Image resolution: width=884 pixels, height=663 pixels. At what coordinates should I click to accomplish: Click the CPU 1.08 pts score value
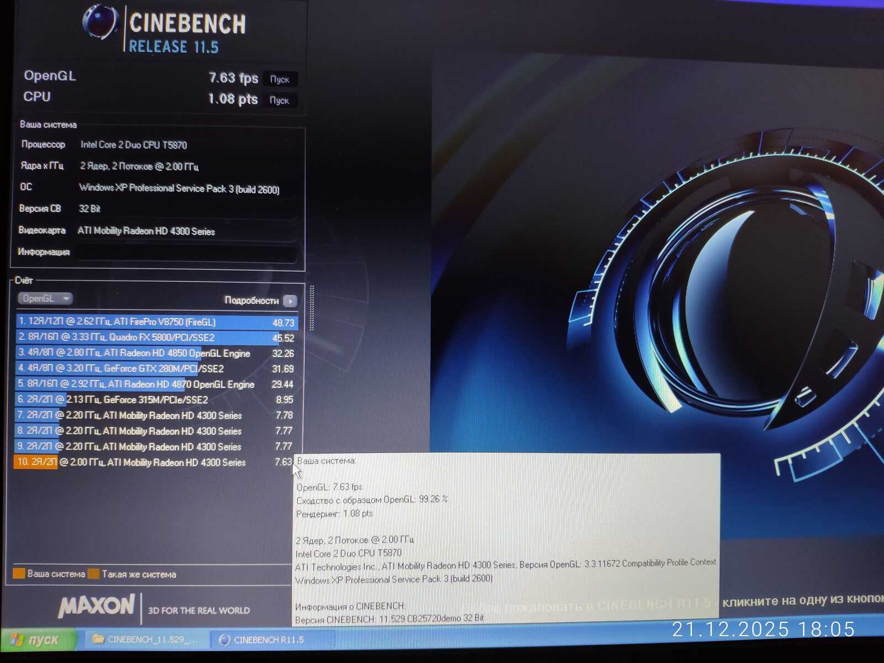pyautogui.click(x=233, y=99)
